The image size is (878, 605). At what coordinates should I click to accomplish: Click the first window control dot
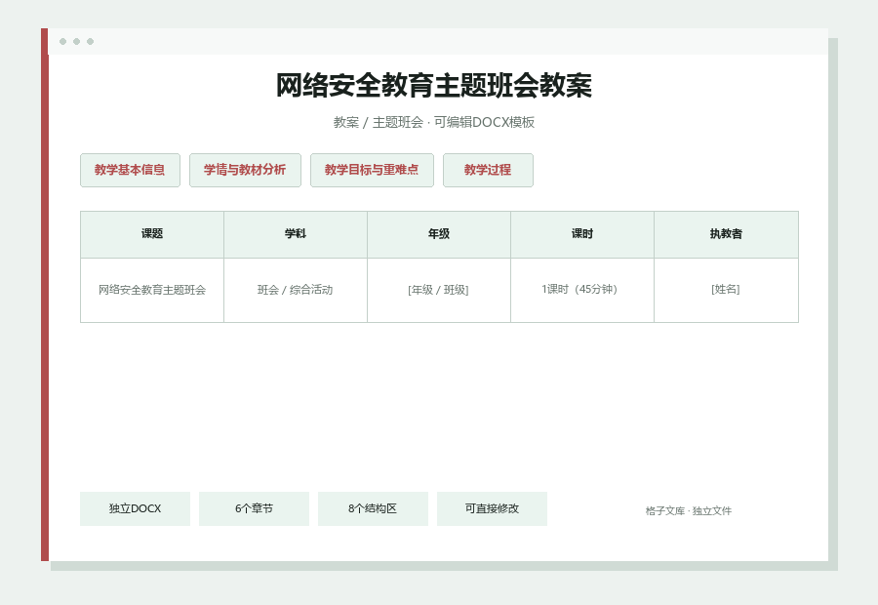coord(62,41)
